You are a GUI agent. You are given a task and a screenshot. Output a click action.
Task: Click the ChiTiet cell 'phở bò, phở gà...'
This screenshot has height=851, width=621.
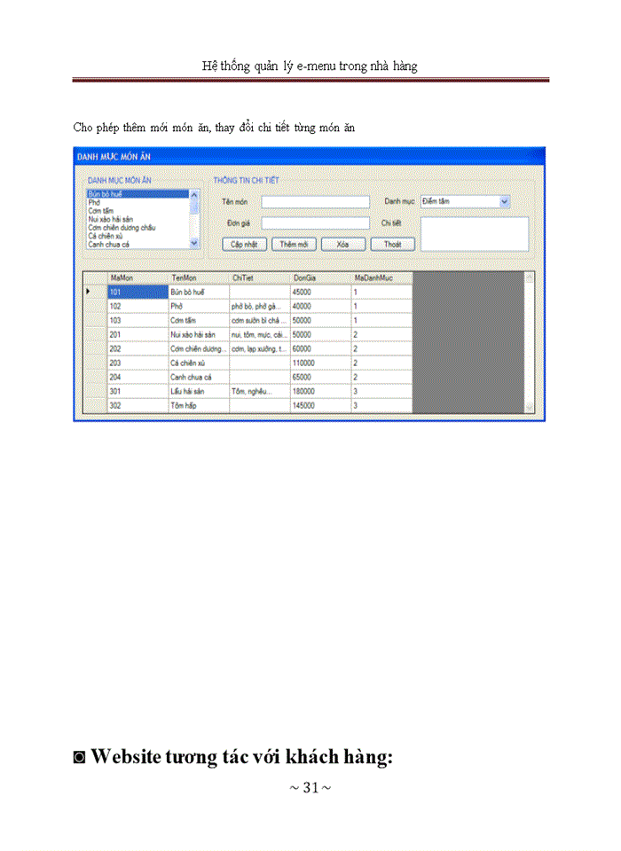click(260, 306)
